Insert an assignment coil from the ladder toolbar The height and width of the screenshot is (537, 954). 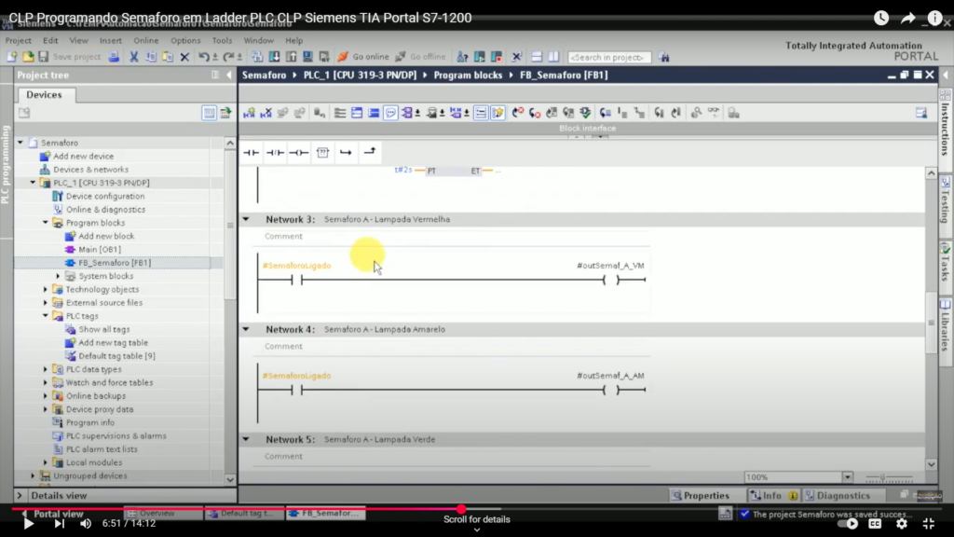pos(299,152)
